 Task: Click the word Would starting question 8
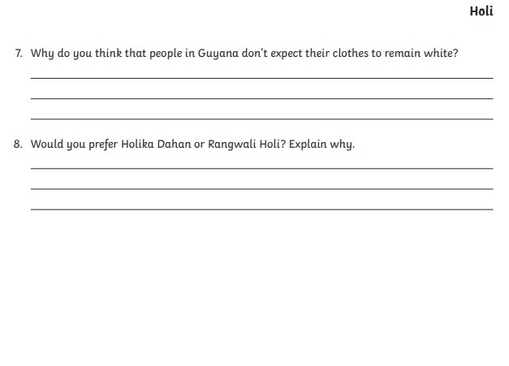tap(47, 144)
